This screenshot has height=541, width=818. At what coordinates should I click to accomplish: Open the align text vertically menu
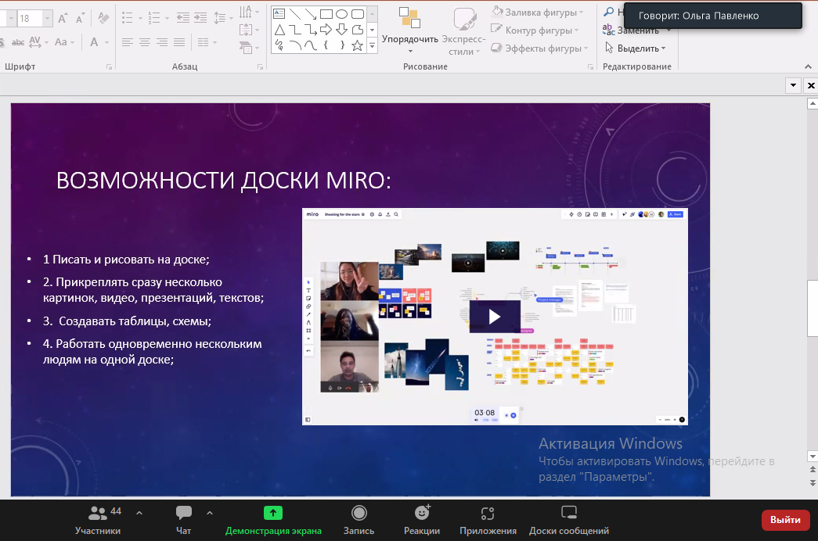click(x=249, y=30)
